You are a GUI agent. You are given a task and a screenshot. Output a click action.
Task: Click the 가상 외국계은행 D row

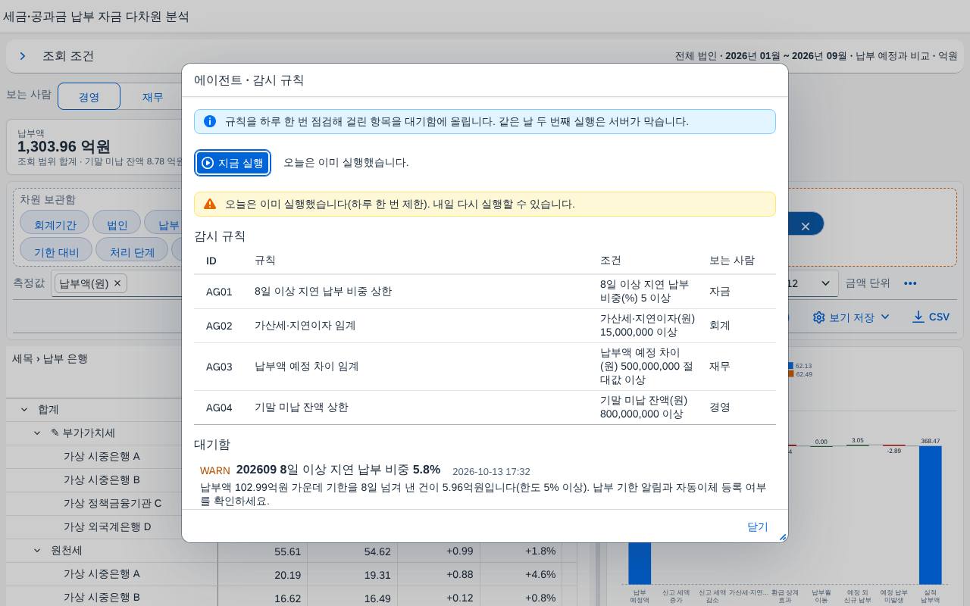pos(112,527)
